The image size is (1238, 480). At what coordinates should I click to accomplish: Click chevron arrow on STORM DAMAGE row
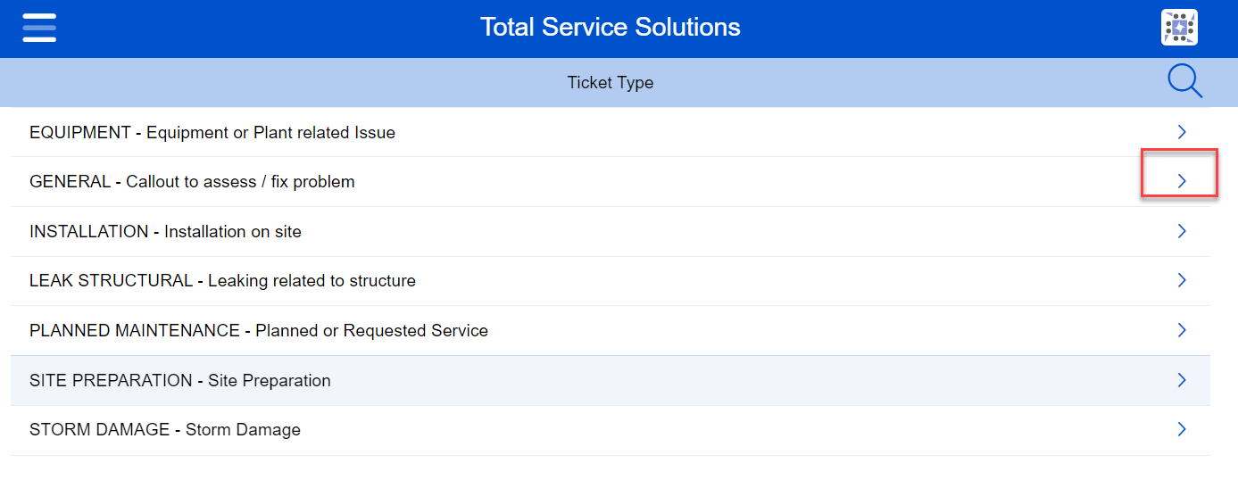1181,429
